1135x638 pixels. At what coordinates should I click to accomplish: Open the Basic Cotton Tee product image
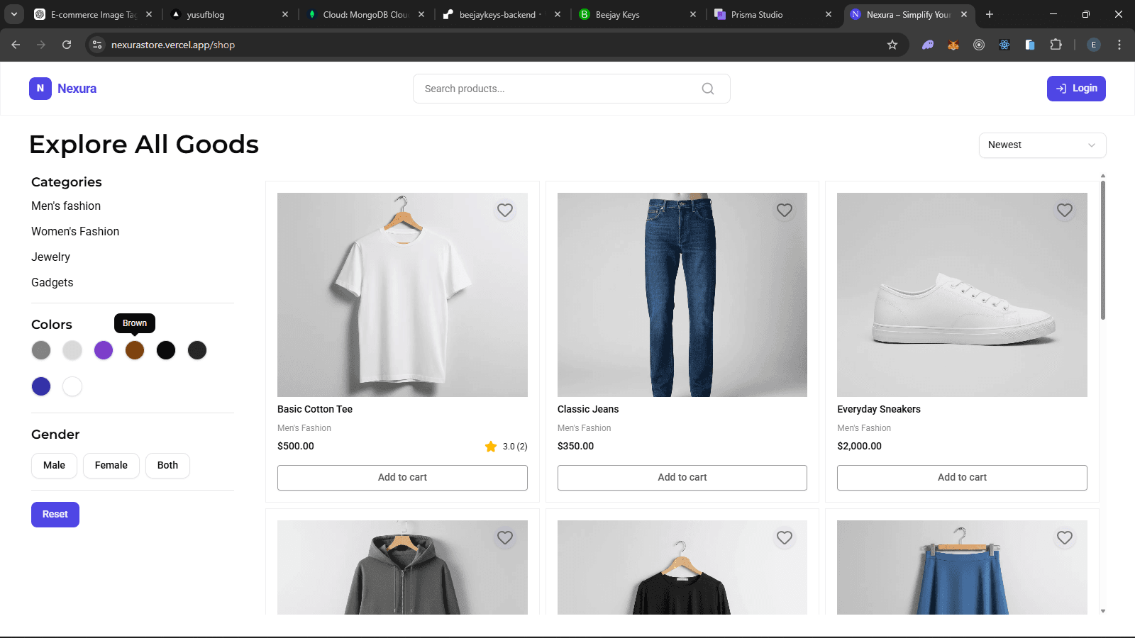(x=402, y=295)
